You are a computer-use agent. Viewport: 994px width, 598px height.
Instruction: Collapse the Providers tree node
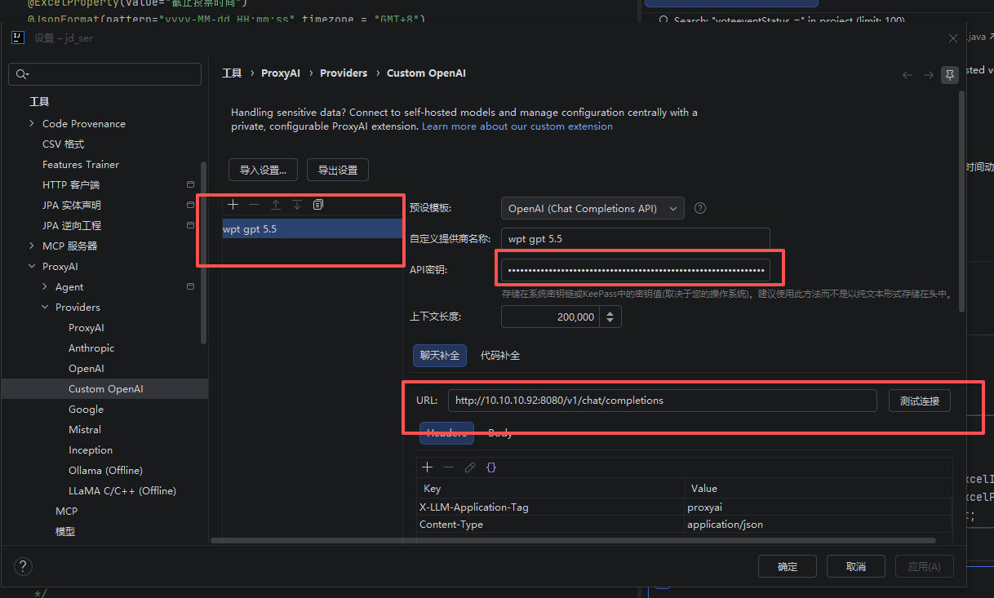coord(45,307)
